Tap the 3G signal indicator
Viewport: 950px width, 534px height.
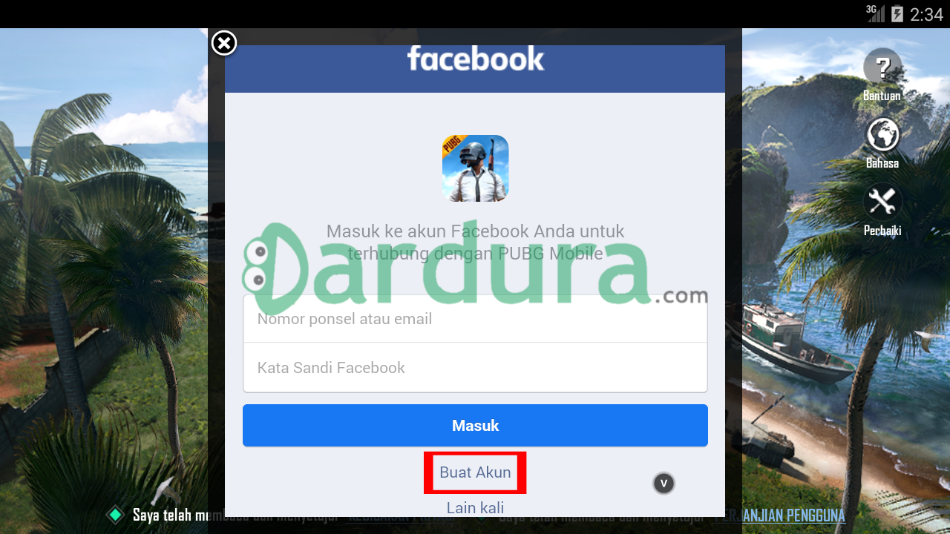876,13
